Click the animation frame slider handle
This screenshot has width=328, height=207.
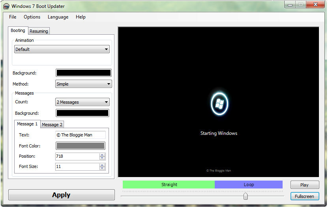(x=246, y=196)
